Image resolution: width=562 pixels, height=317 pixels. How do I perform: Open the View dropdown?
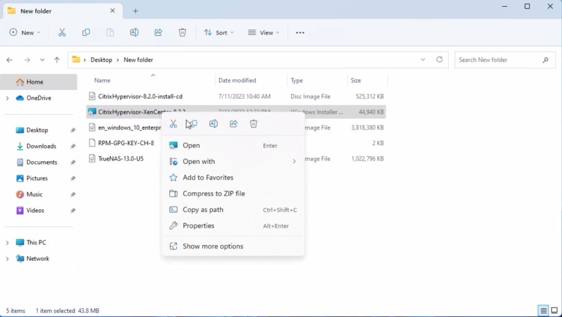[263, 33]
